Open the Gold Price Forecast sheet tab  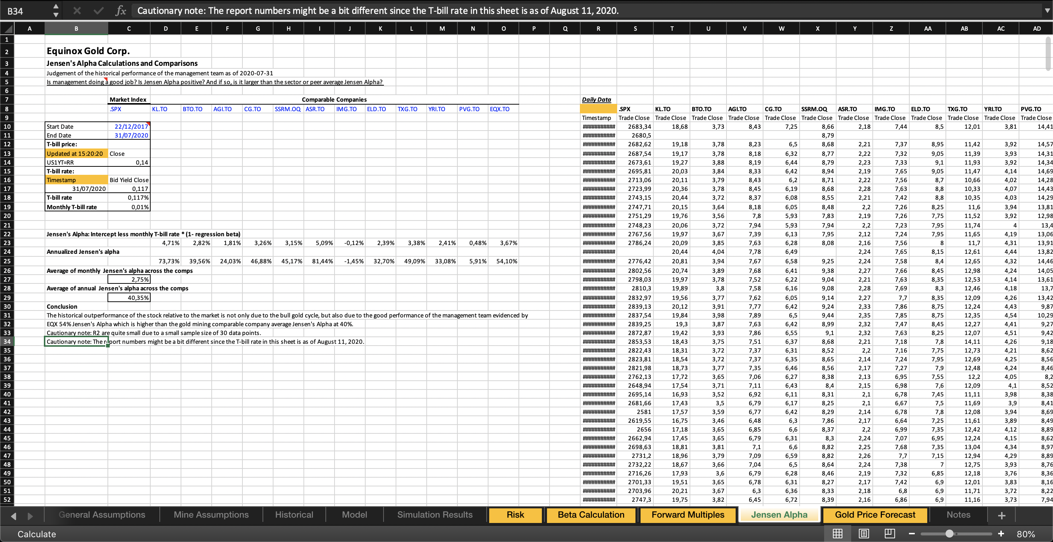pyautogui.click(x=875, y=515)
